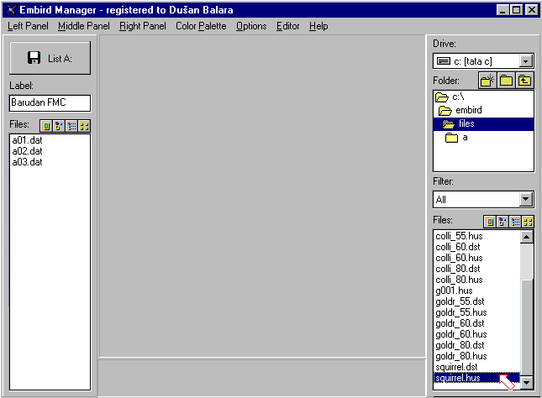Click the first view icon above right file list
The width and height of the screenshot is (542, 398).
pyautogui.click(x=490, y=222)
